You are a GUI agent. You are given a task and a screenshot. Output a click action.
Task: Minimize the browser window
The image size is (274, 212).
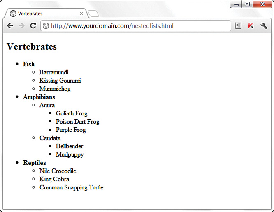(x=236, y=5)
